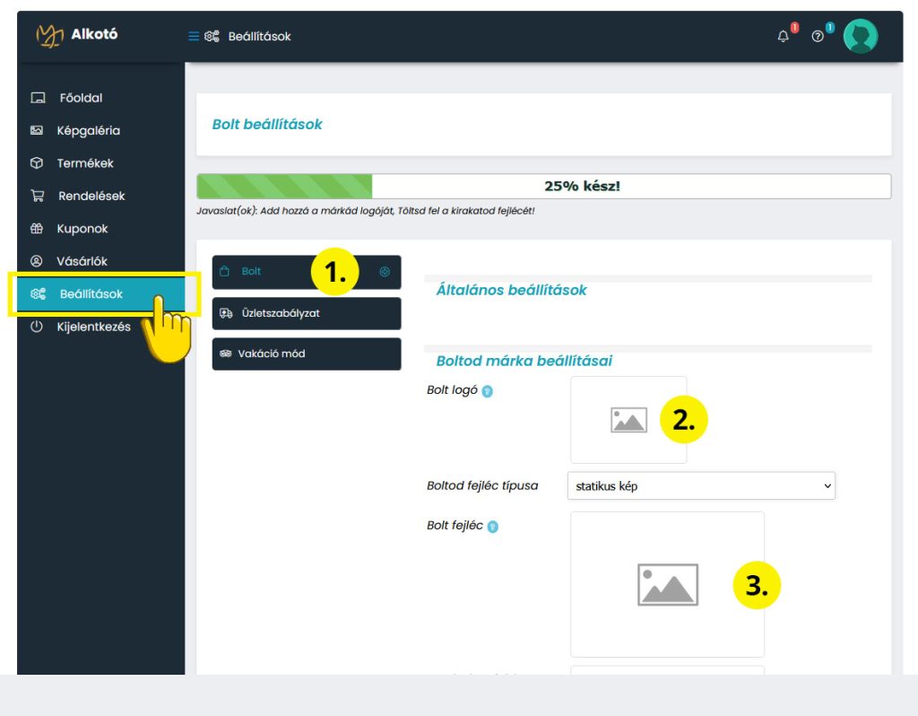Click the info icon beside Bolt fejléc
The image size is (918, 716).
493,527
